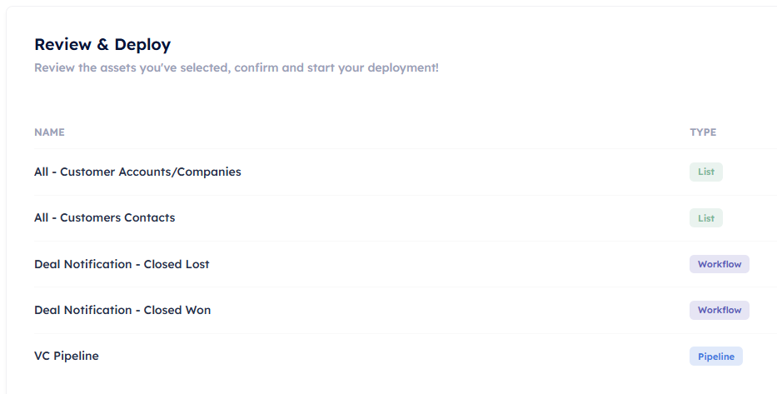Open the VC Pipeline asset name
Screen dimensions: 777x394
[67, 356]
